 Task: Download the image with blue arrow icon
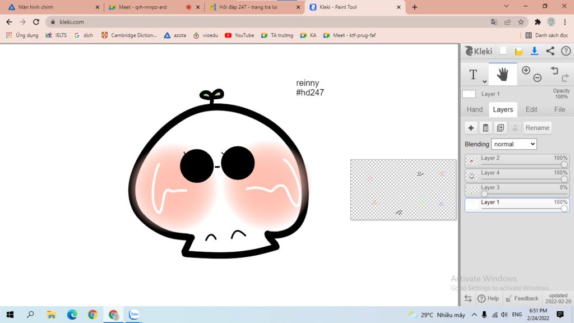click(534, 51)
